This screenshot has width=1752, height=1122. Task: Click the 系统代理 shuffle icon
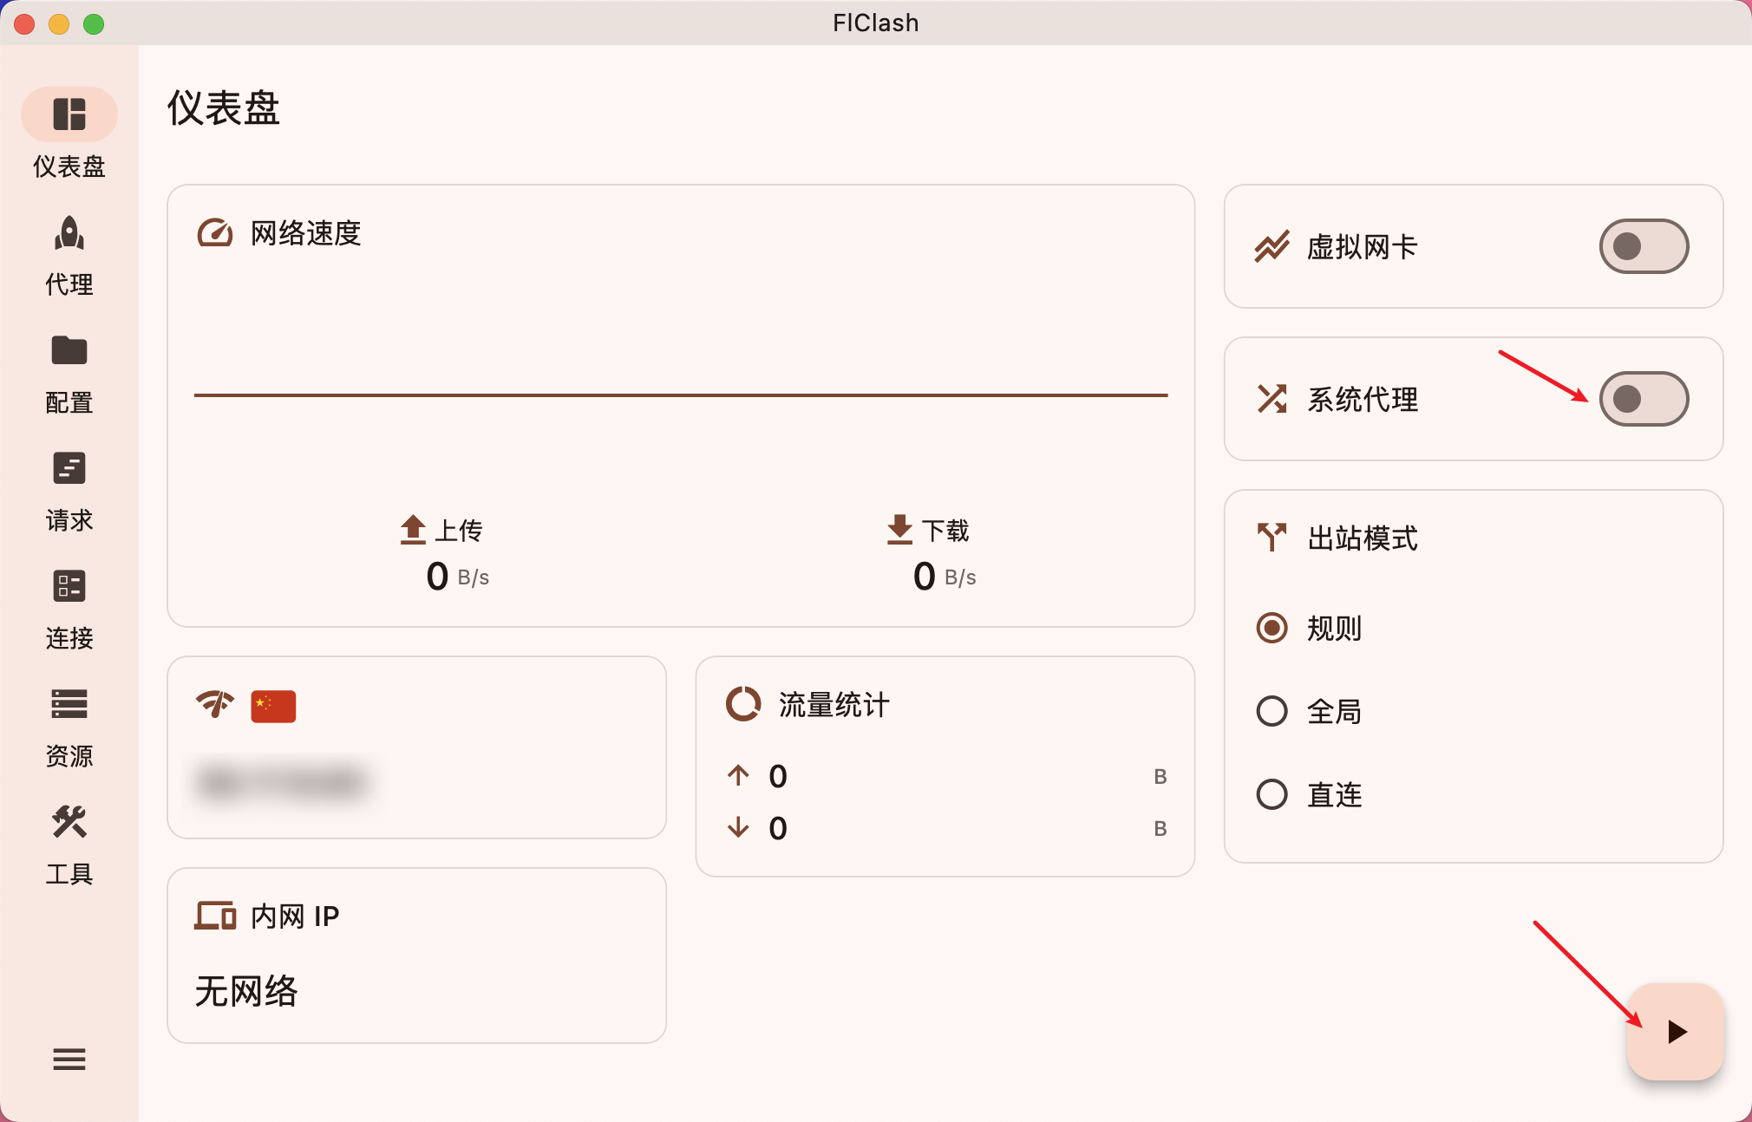1272,399
